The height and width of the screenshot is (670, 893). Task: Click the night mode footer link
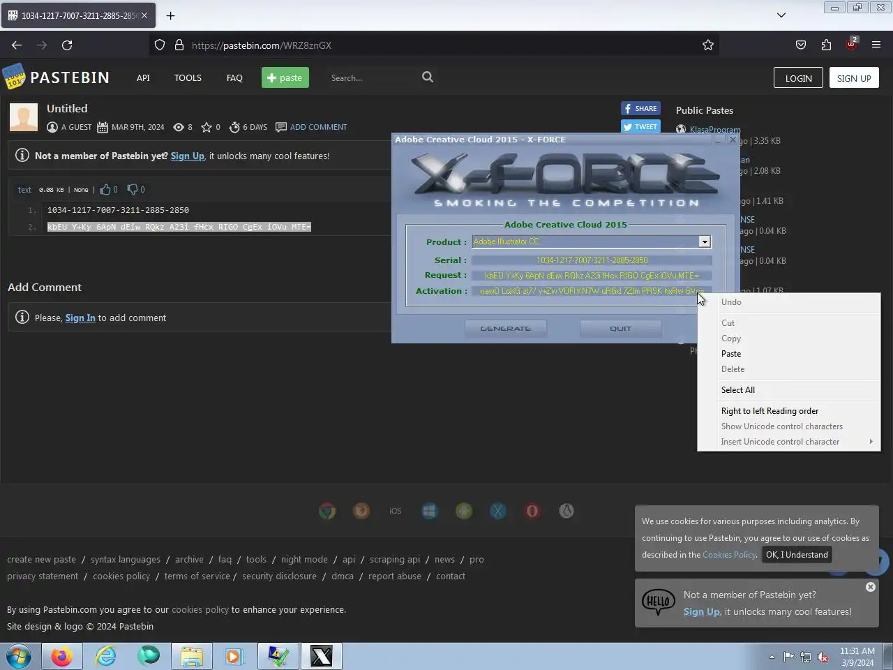[x=304, y=560]
